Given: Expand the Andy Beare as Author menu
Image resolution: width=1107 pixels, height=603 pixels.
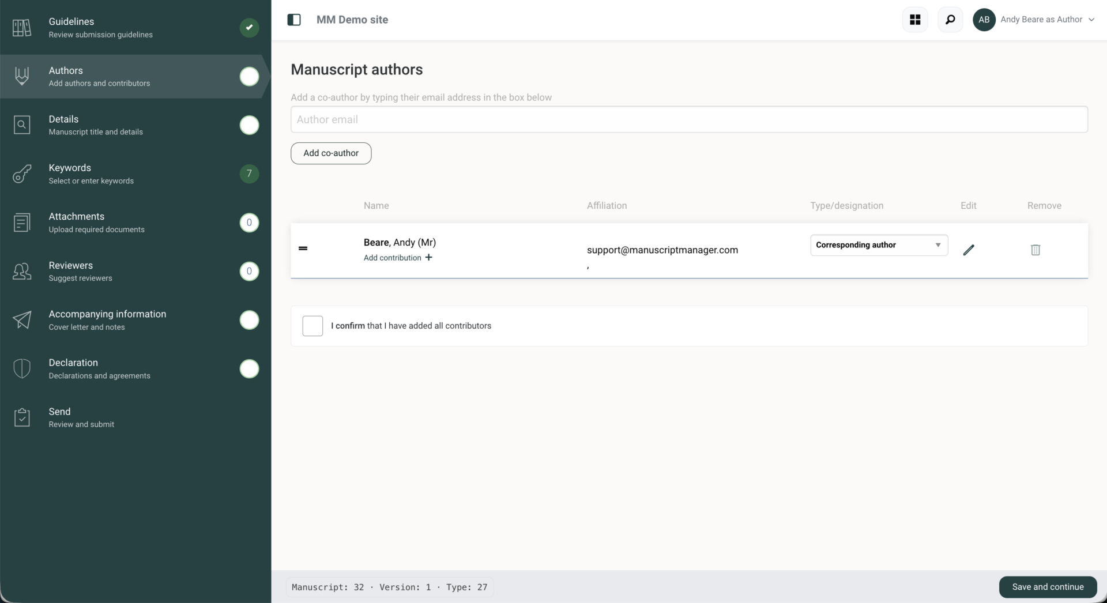Looking at the screenshot, I should pyautogui.click(x=1047, y=20).
